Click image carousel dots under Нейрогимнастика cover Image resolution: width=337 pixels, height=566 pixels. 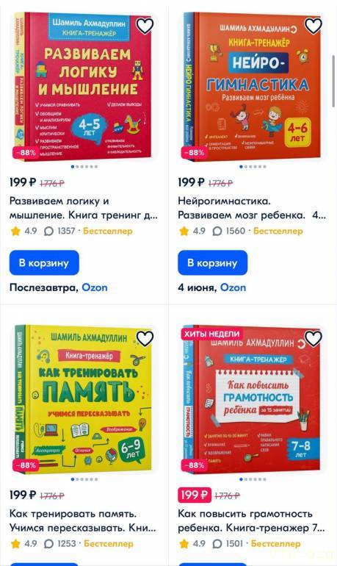253,167
